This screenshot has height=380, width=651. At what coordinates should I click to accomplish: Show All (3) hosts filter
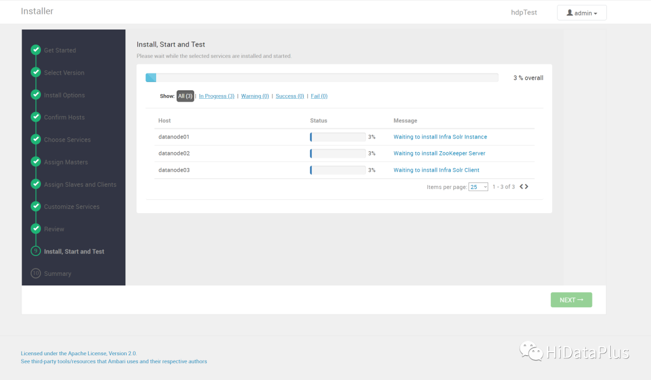[x=185, y=96]
